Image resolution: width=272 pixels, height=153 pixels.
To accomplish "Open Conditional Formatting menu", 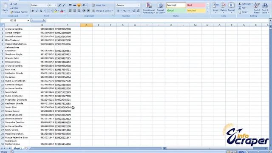I will [149, 8].
